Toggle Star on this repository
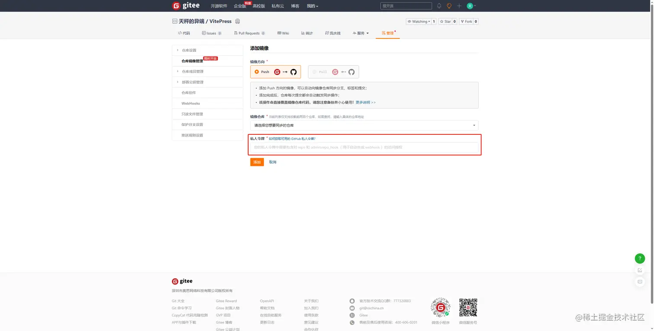Image resolution: width=654 pixels, height=331 pixels. pos(447,21)
